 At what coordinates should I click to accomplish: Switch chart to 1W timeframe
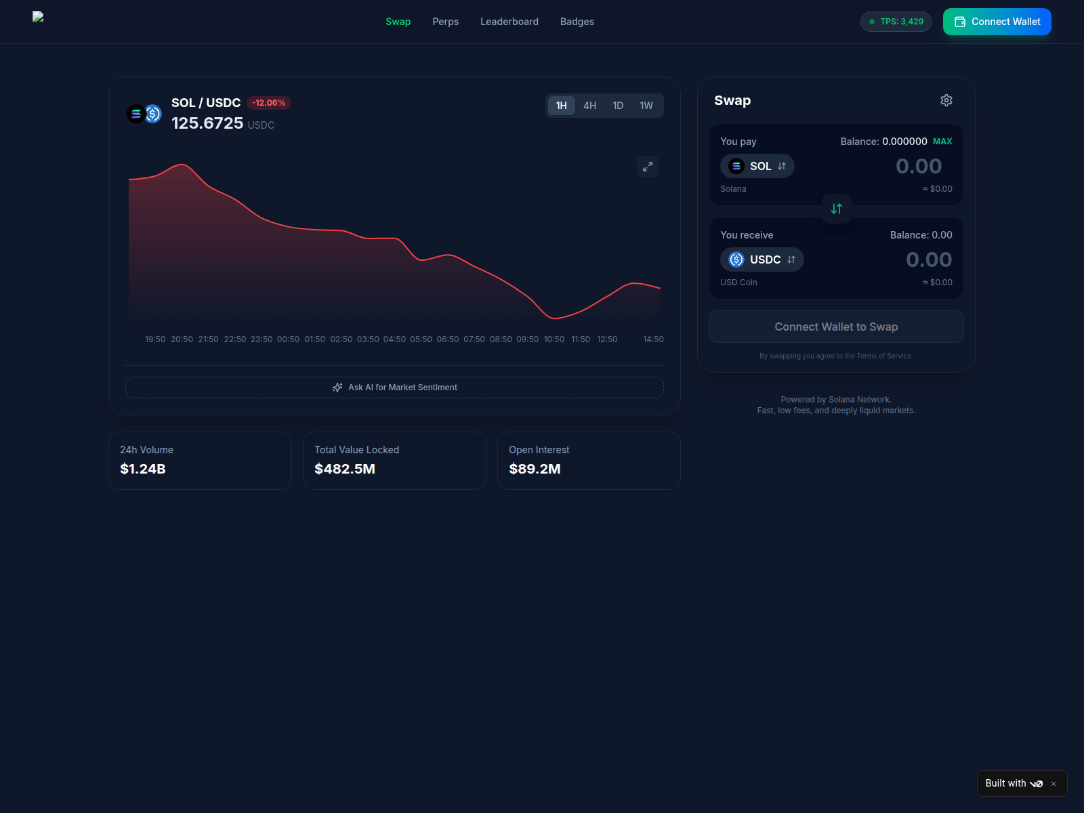[646, 106]
